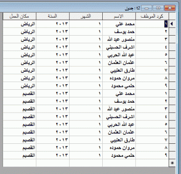Screen dimensions: 181x174
Task: Click employee code ٥ in the الرياض group
Action: tap(152, 55)
